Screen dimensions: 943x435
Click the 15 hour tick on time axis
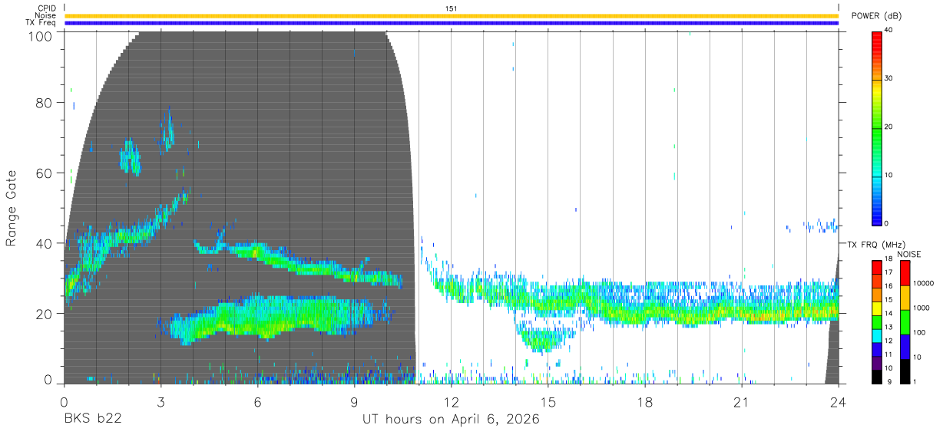548,400
